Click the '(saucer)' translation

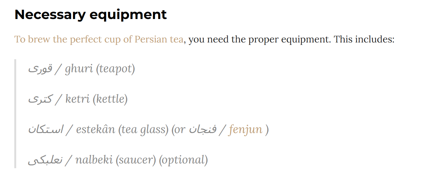click(x=136, y=160)
